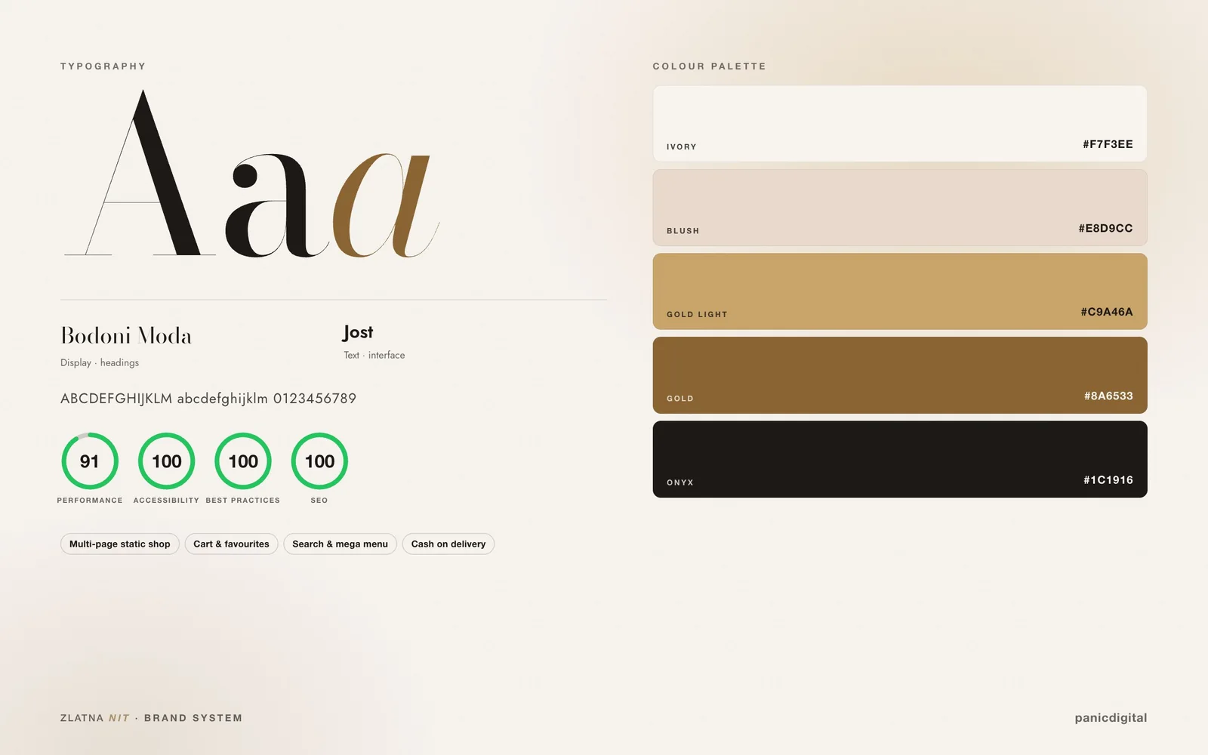1208x755 pixels.
Task: Click the Ivory colour swatch
Action: coord(900,123)
